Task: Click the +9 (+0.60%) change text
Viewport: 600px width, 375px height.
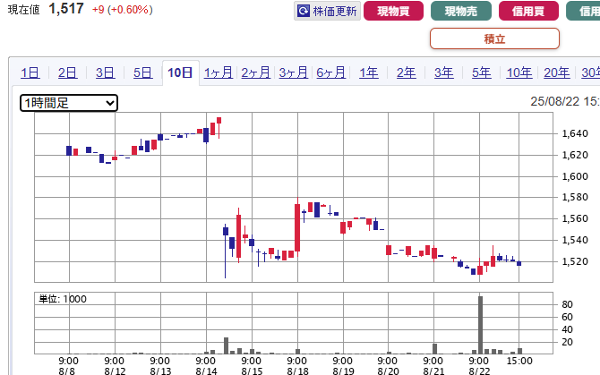Action: click(x=123, y=10)
